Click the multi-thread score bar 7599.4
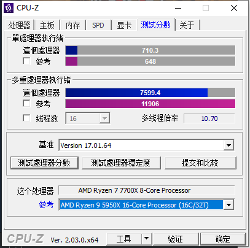The width and height of the screenshot is (250, 248). (x=150, y=93)
